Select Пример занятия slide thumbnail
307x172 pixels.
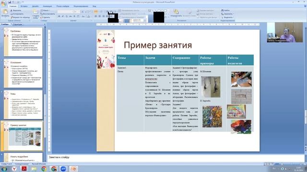(x=23, y=136)
